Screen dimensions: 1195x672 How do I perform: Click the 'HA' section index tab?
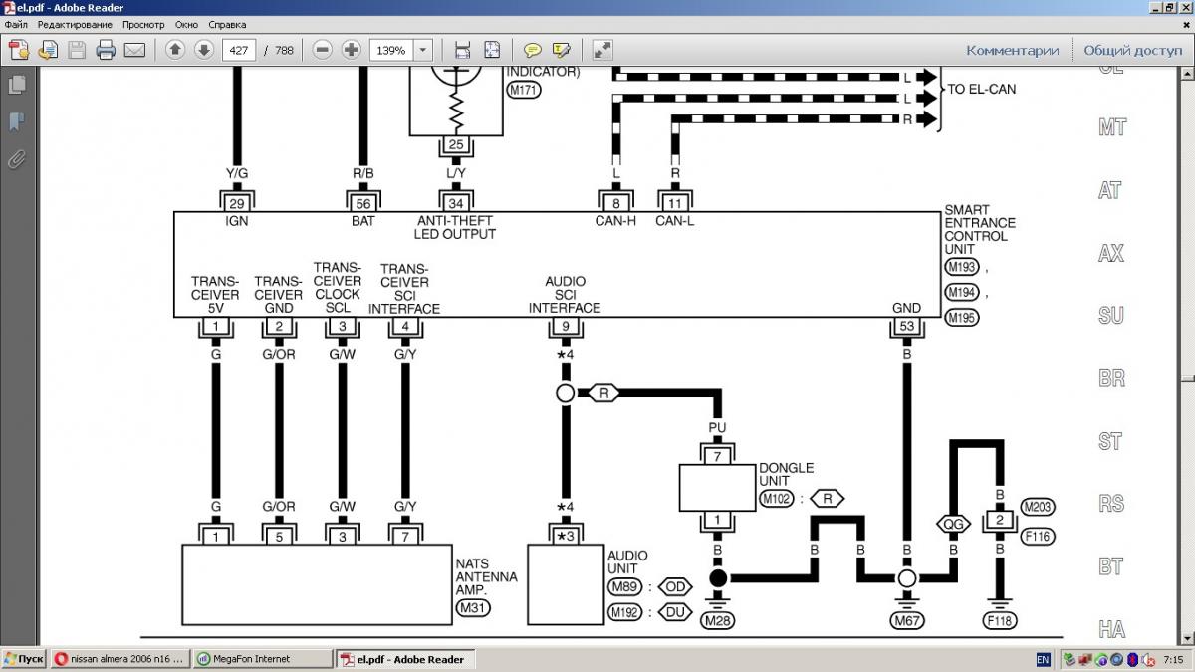[x=1112, y=629]
